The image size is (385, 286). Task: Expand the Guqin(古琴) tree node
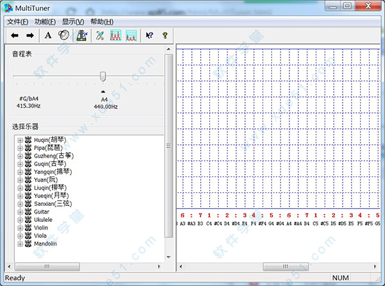pyautogui.click(x=20, y=164)
